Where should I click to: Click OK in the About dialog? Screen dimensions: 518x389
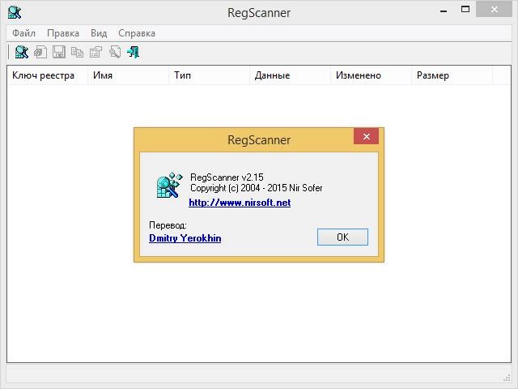click(342, 237)
